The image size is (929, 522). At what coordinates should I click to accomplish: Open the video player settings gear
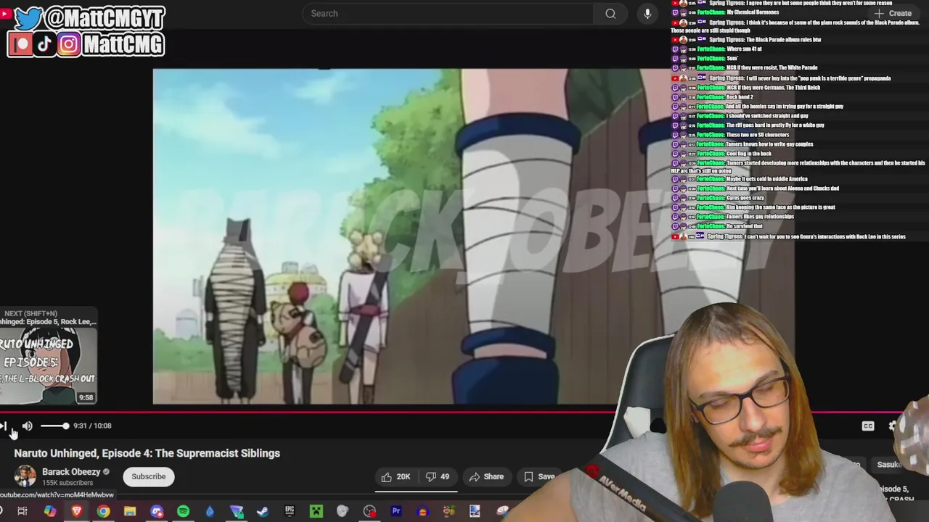pos(894,426)
